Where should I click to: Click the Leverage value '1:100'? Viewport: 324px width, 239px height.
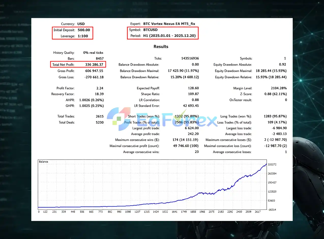coord(83,36)
